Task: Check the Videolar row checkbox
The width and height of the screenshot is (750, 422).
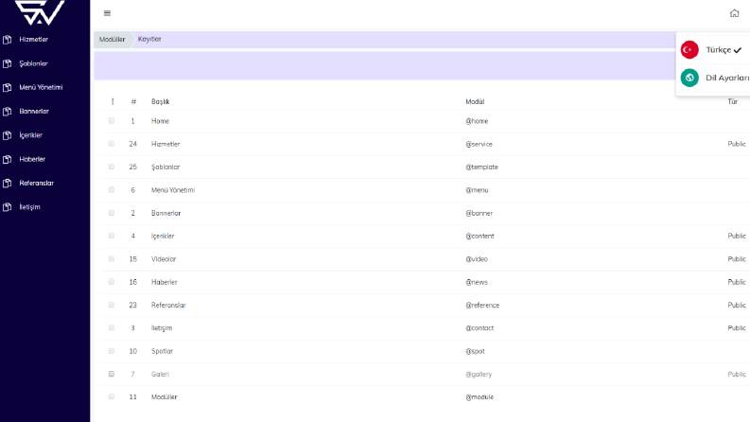Action: (112, 259)
